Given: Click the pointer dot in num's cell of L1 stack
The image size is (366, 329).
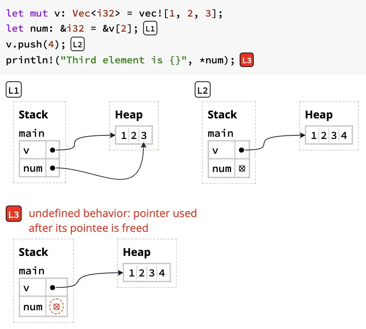Looking at the screenshot, I should (x=52, y=168).
